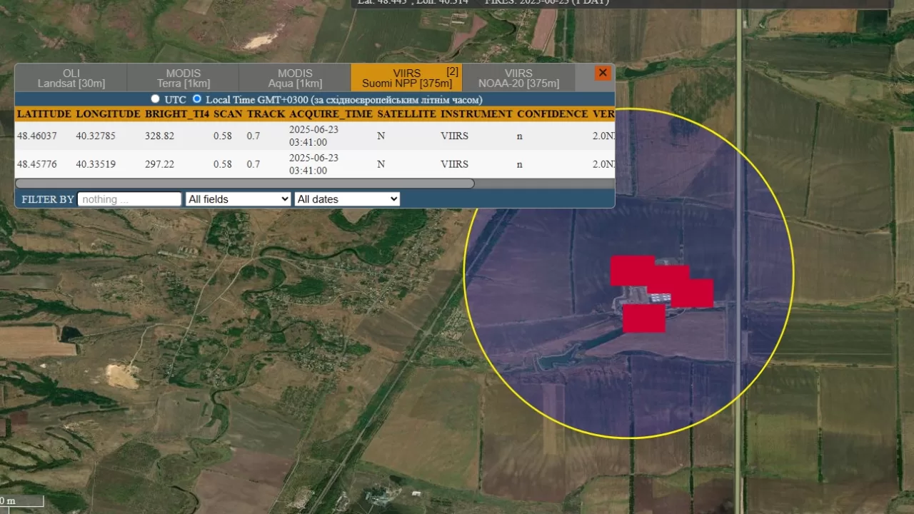Click the CONFIDENCE column header
The image size is (914, 514).
point(551,114)
